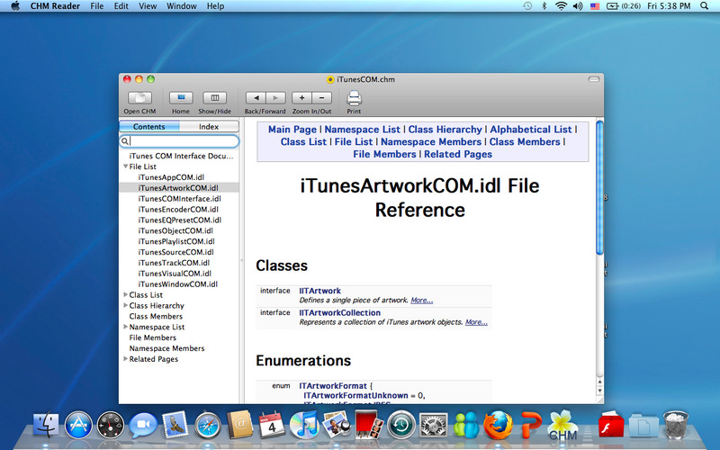The image size is (720, 450).
Task: Click the vertical scrollbar thumb
Action: point(599,187)
